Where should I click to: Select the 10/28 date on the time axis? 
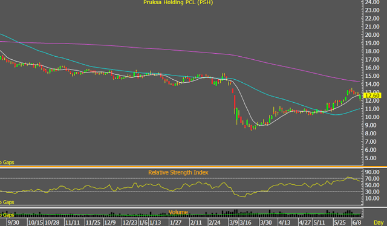[52, 222]
